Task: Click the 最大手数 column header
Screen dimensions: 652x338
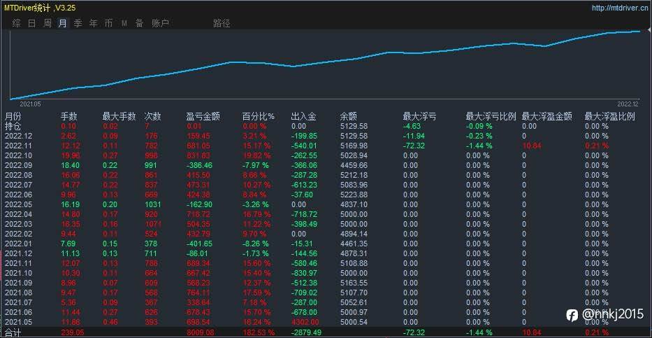Action: pyautogui.click(x=119, y=117)
